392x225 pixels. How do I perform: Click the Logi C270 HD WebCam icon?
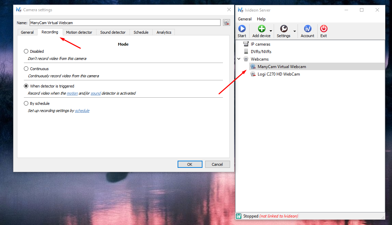tap(253, 74)
